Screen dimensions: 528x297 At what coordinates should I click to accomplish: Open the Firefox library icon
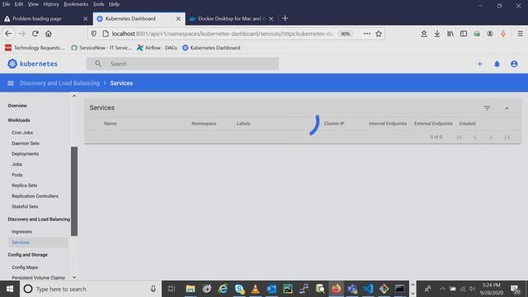tap(450, 34)
